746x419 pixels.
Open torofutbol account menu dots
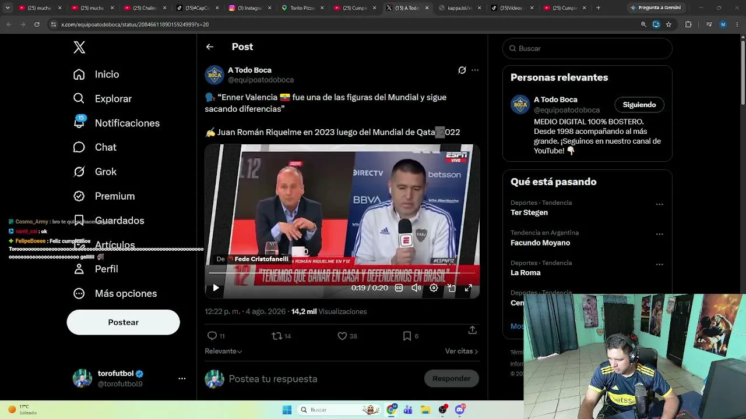[182, 378]
